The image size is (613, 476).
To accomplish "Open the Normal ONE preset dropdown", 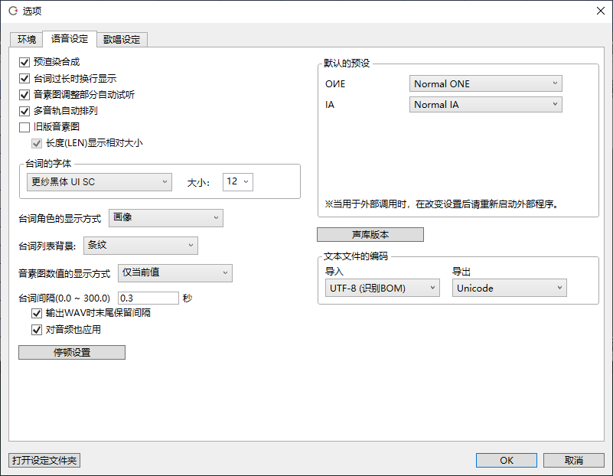I will pyautogui.click(x=486, y=83).
